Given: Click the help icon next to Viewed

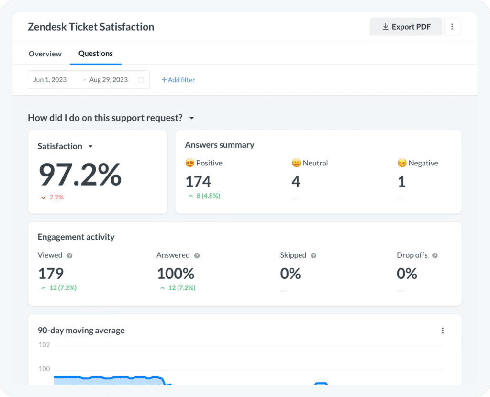Looking at the screenshot, I should coord(69,255).
